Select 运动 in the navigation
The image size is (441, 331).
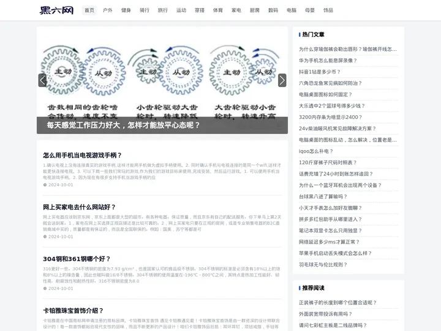tap(181, 10)
